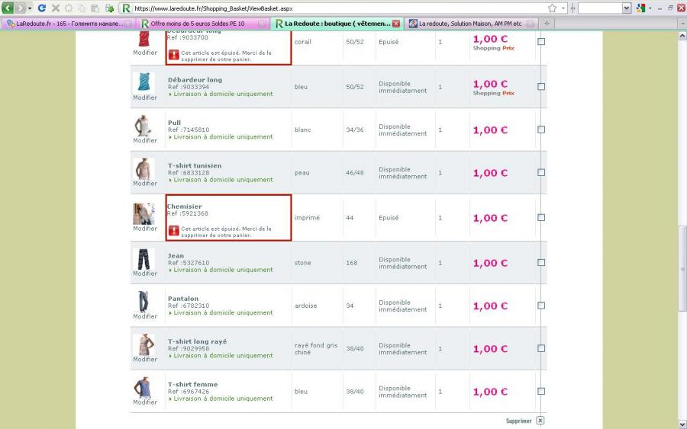Click Modifier under the Pantalon item
The image size is (687, 429).
pos(145,316)
